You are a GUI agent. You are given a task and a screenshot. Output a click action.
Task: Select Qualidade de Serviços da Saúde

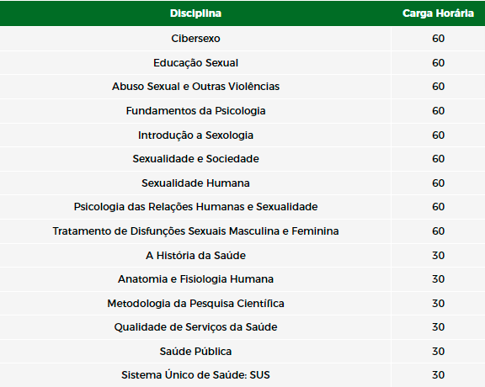195,327
